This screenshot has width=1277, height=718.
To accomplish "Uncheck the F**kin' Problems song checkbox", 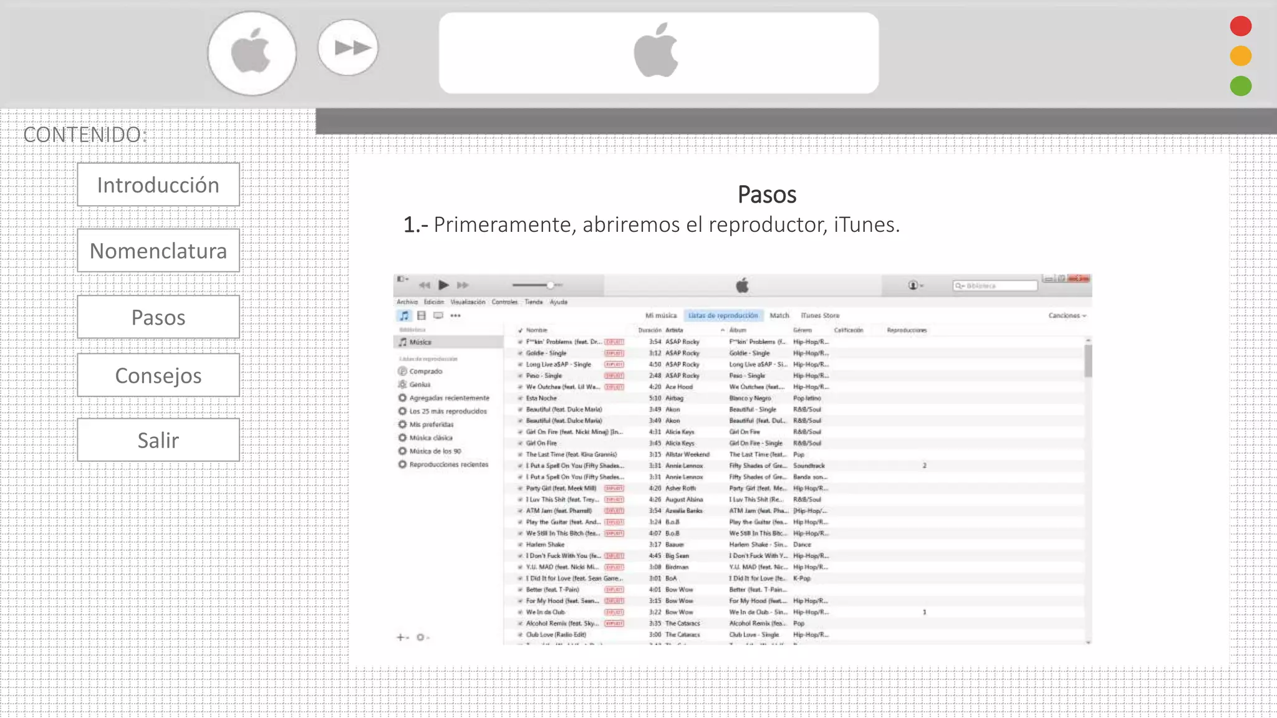I will (x=520, y=342).
